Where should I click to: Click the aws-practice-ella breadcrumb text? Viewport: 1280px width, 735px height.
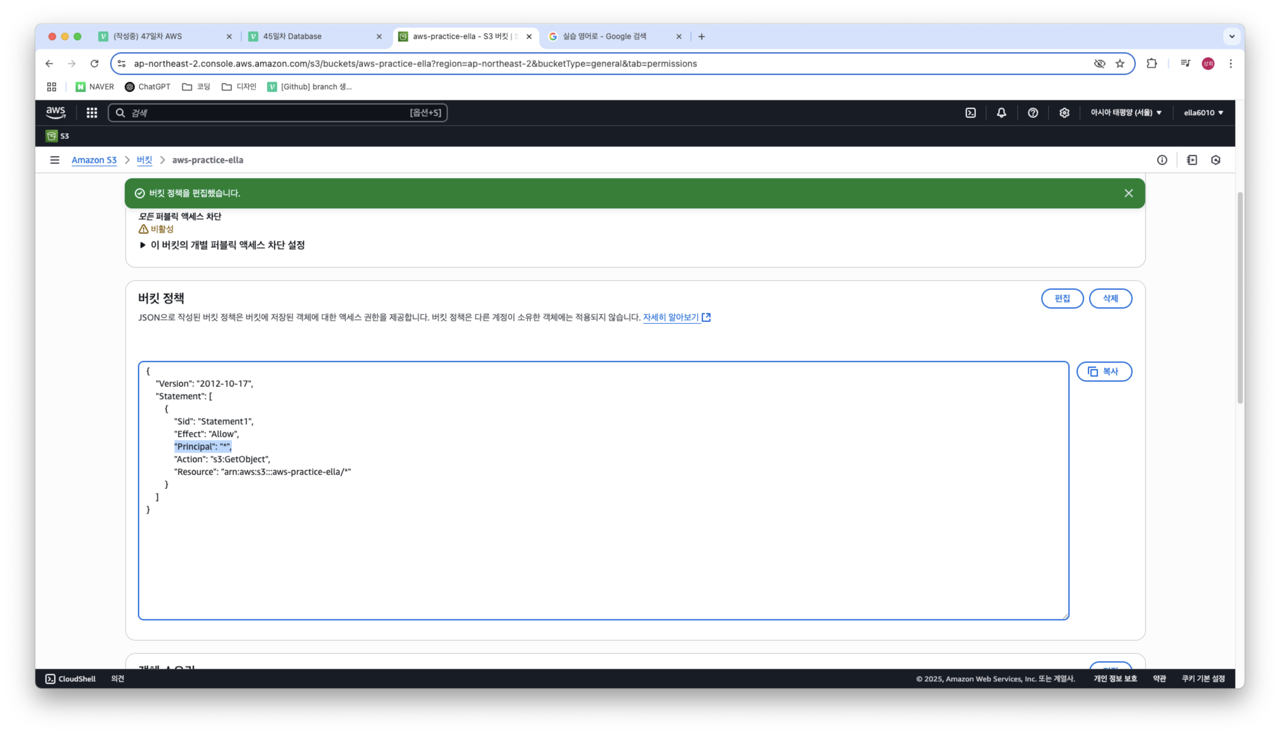tap(208, 160)
